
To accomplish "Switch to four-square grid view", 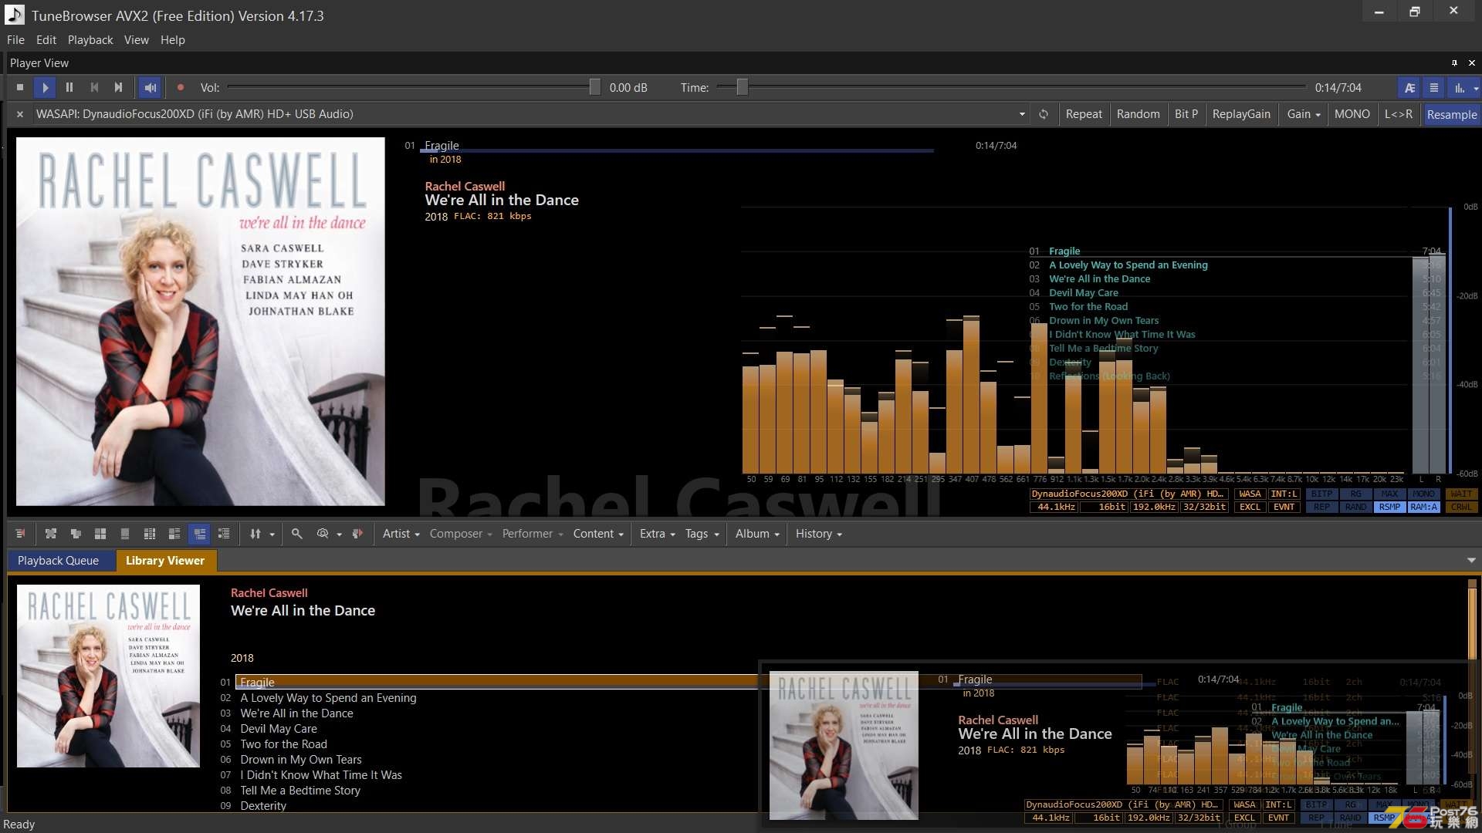I will (100, 534).
